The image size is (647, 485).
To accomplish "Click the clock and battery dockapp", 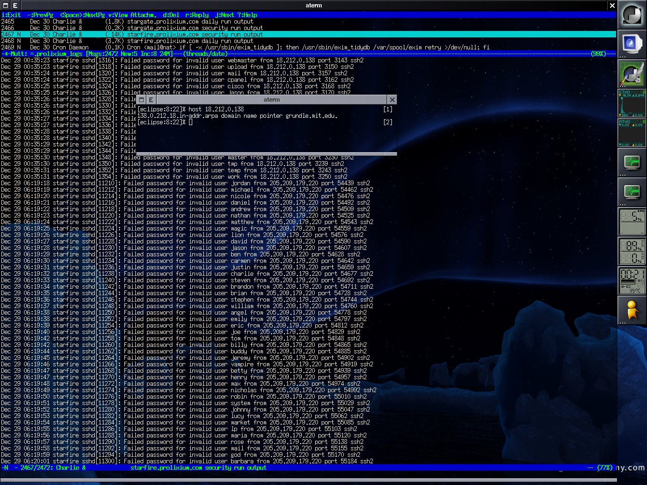I will click(x=632, y=281).
